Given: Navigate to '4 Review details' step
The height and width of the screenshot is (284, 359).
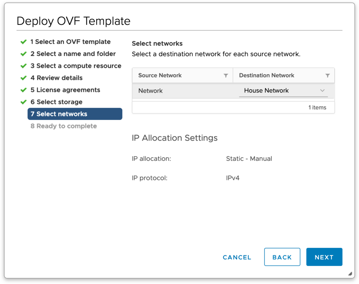Looking at the screenshot, I should coord(56,78).
